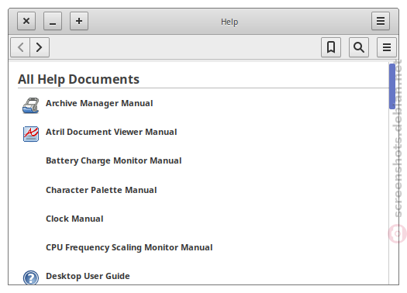Click the Desktop User Guide question-mark icon
407x293 pixels.
[31, 277]
